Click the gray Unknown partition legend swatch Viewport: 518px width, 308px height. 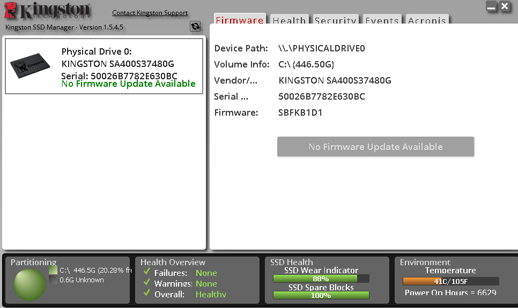coord(53,280)
